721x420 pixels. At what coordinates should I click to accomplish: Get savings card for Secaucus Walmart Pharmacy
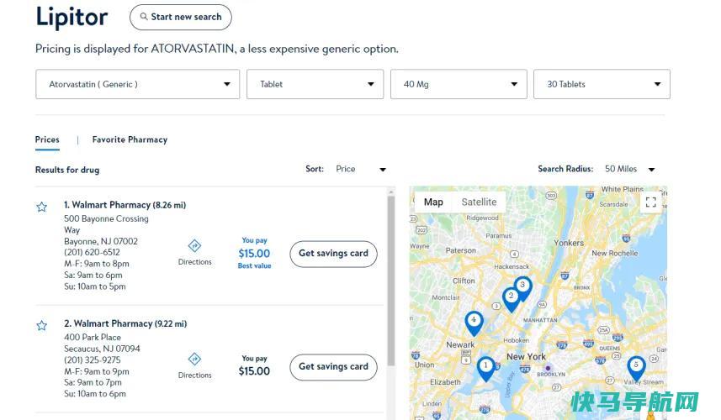point(333,367)
